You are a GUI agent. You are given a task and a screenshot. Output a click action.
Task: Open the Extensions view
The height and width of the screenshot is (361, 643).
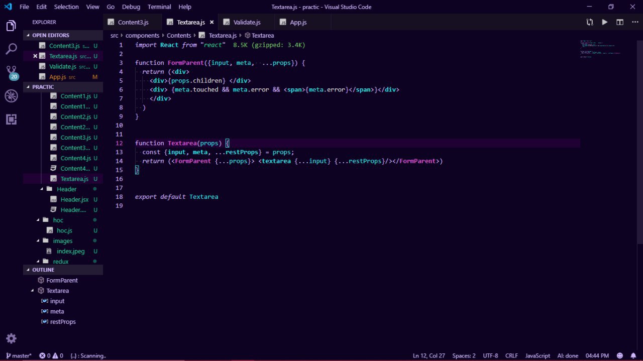11,119
